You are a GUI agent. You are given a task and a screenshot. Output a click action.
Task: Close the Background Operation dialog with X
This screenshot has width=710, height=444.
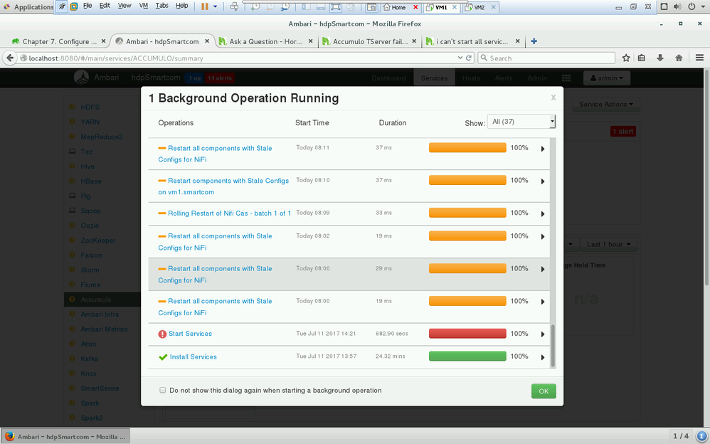pos(553,97)
